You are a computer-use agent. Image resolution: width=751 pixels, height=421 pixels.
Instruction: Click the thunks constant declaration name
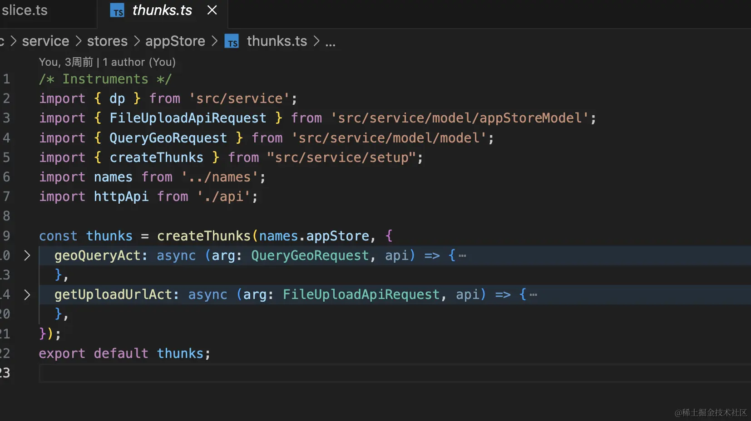pyautogui.click(x=109, y=236)
